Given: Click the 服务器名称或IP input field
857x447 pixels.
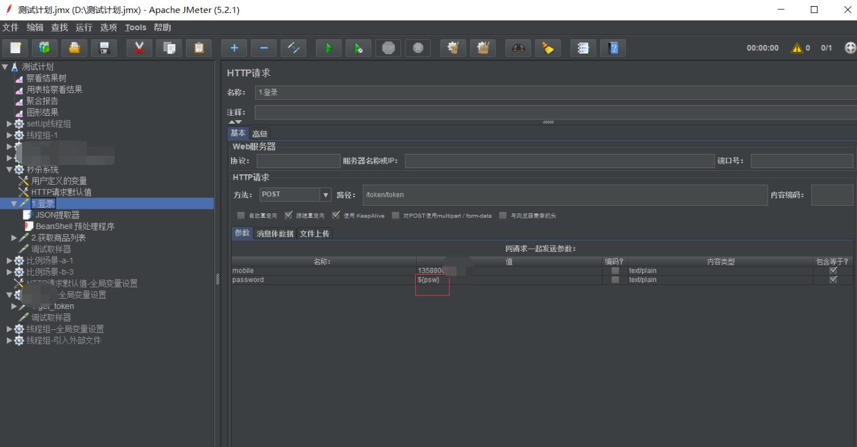Looking at the screenshot, I should coord(559,161).
